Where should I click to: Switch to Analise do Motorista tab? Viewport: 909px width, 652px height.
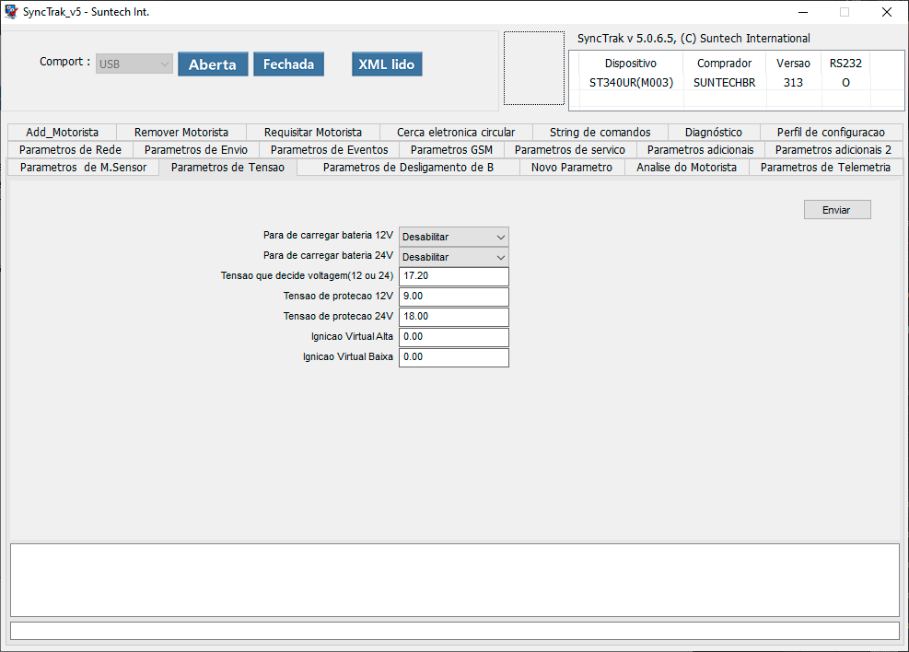pos(686,168)
